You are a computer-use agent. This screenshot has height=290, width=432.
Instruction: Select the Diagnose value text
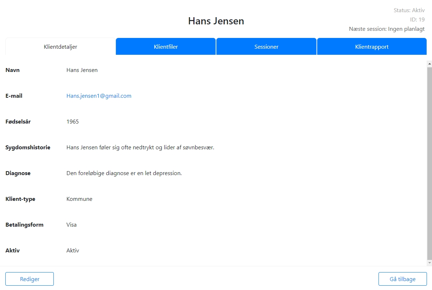click(x=124, y=173)
